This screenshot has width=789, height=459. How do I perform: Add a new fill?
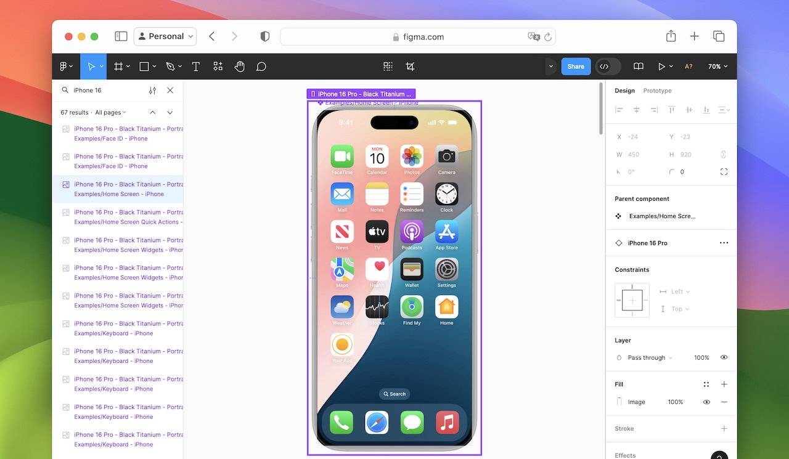(724, 384)
